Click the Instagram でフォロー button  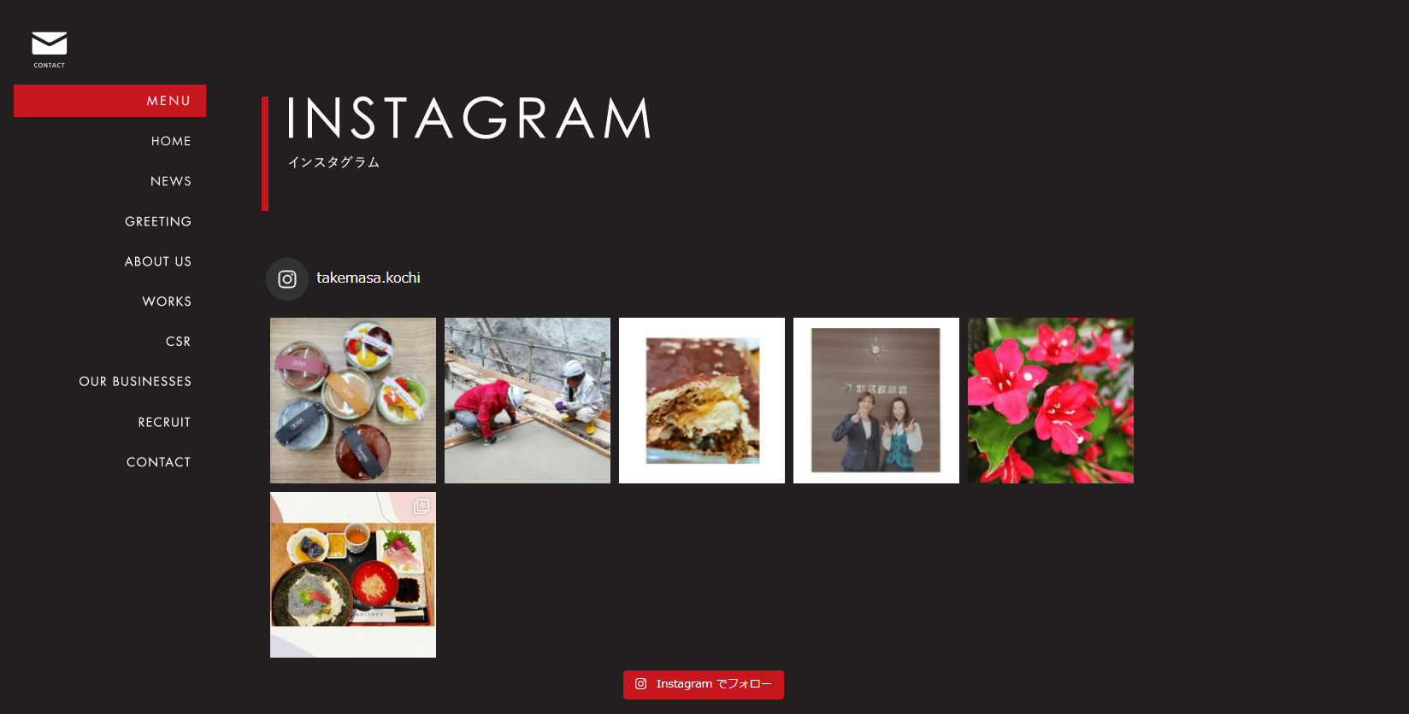point(704,685)
